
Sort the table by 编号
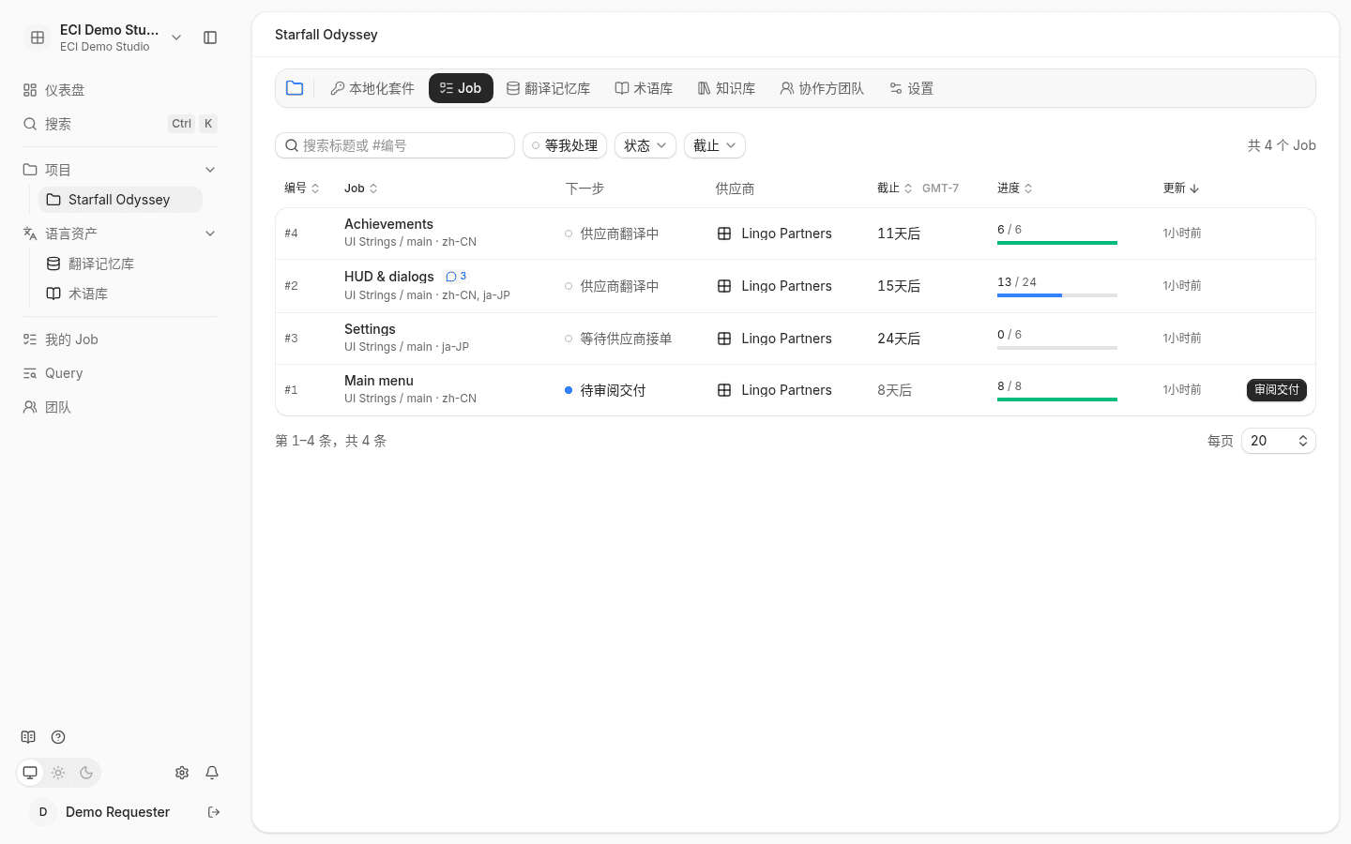(x=302, y=188)
